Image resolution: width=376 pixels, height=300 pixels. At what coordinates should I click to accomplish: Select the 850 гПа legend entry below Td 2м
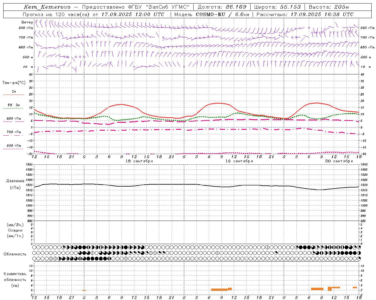pyautogui.click(x=14, y=119)
